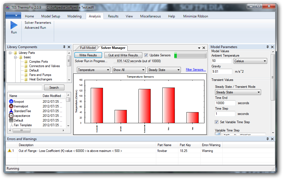The image size is (283, 179).
Task: Switch to the Full Model tab
Action: 88,48
